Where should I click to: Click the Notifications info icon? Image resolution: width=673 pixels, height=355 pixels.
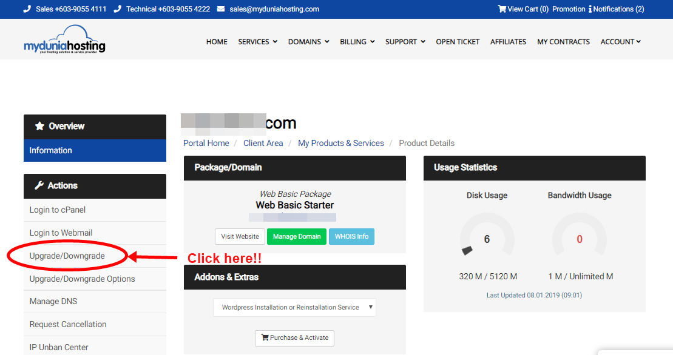point(590,9)
